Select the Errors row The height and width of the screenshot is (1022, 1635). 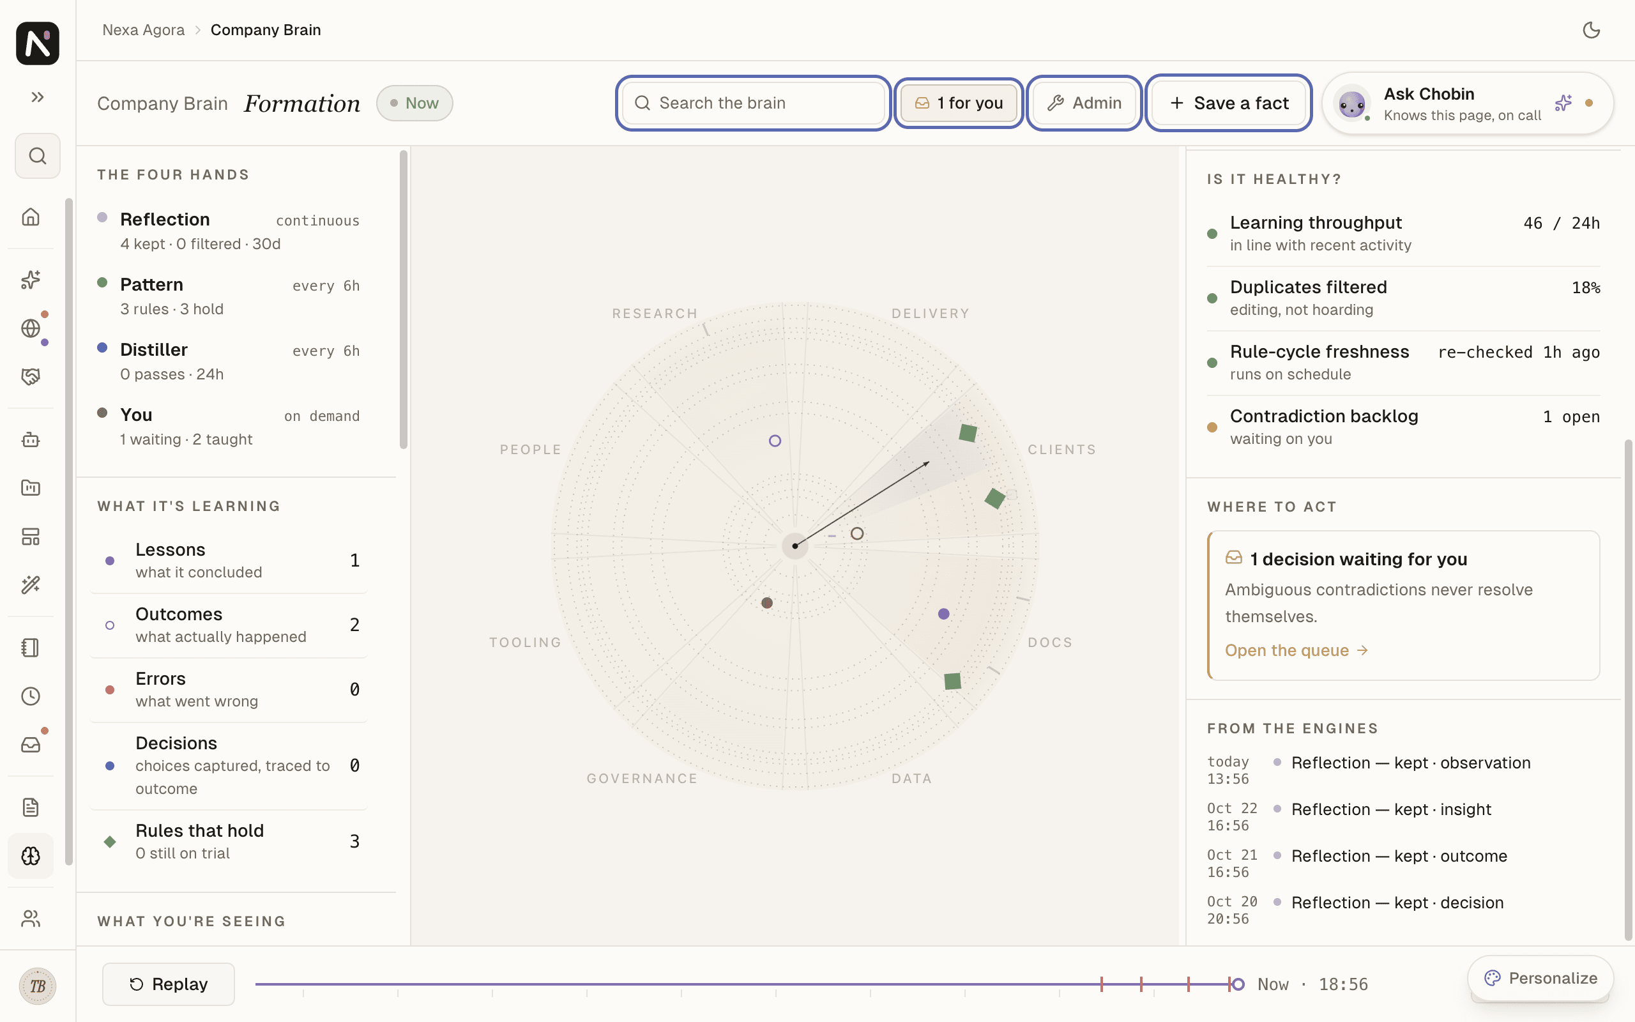229,689
